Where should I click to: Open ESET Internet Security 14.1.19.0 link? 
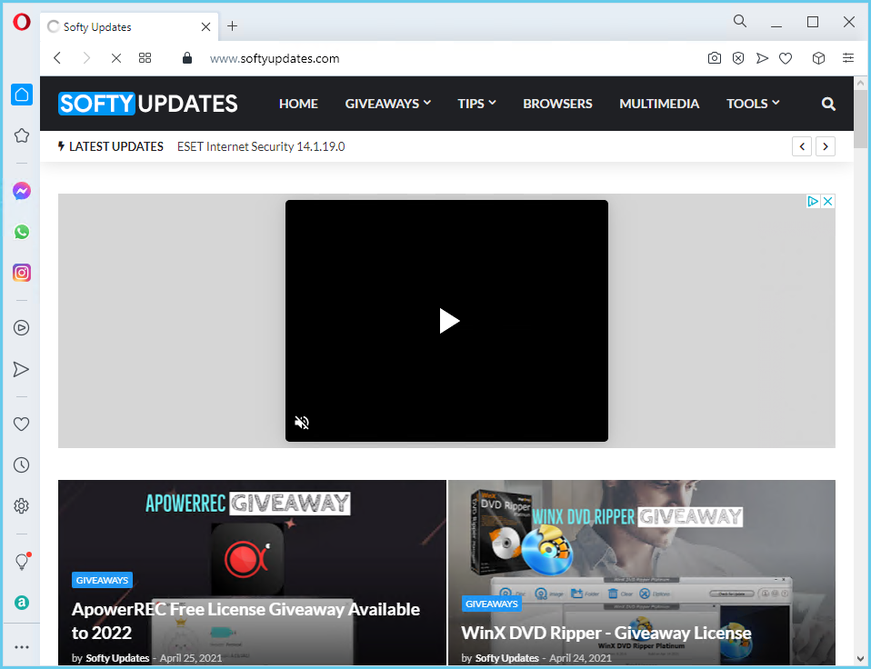(x=261, y=146)
